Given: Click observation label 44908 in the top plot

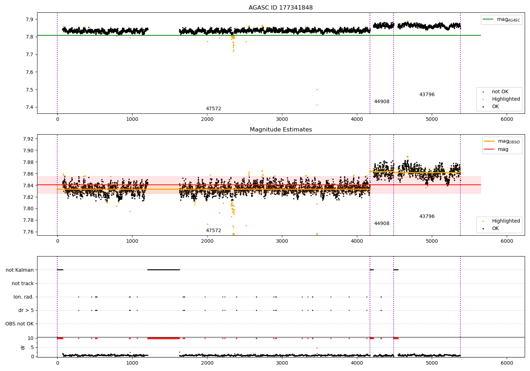Looking at the screenshot, I should [x=382, y=101].
